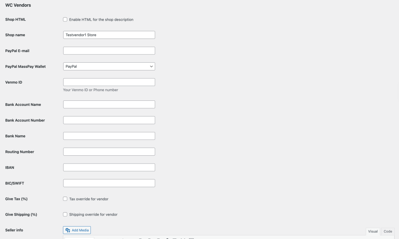The width and height of the screenshot is (399, 239).
Task: Click the Venmo ID label
Action: point(14,83)
